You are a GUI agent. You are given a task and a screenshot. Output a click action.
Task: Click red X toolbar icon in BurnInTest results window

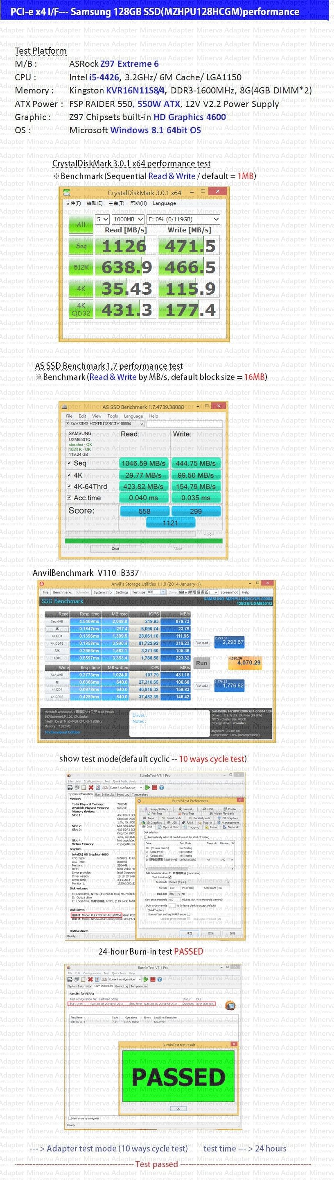(x=90, y=979)
